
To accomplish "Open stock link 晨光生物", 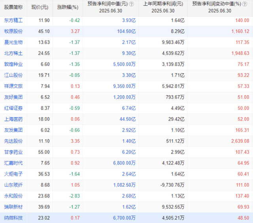I will pyautogui.click(x=13, y=42).
